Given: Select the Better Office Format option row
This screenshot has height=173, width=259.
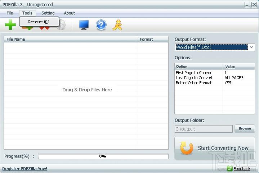Looking at the screenshot, I should click(215, 83).
